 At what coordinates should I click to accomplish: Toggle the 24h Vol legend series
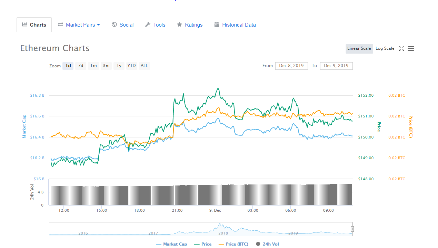[x=267, y=244]
